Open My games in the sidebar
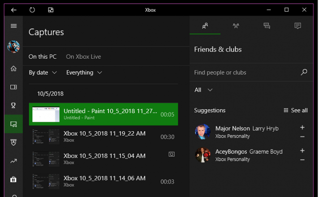Viewport: 319px width, 197px height. (x=13, y=87)
